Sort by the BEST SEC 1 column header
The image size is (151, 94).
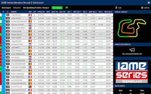point(77,12)
